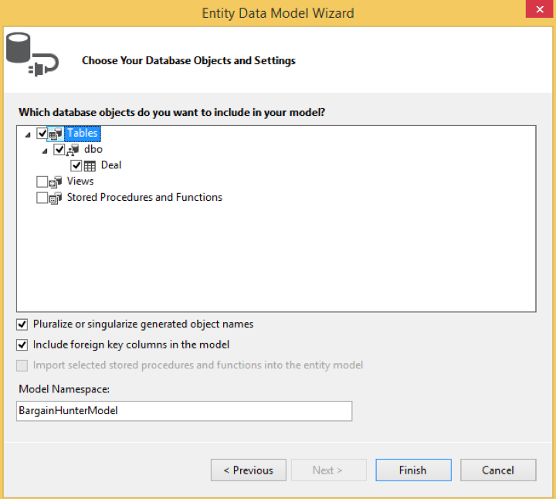Click the Finish button

pos(413,470)
